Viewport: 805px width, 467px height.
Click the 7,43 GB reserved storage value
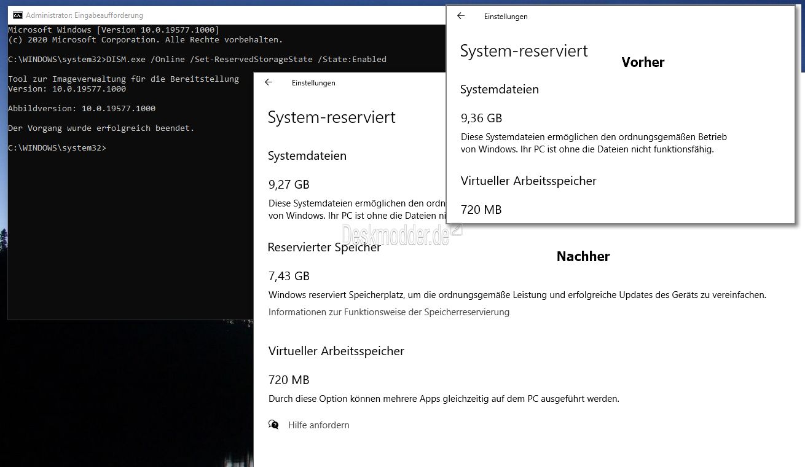coord(289,276)
